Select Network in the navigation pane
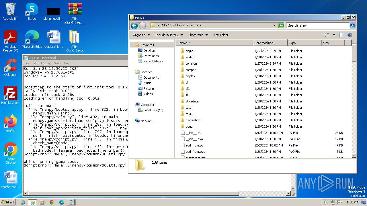Screen dimensions: 367x206 [x=147, y=121]
